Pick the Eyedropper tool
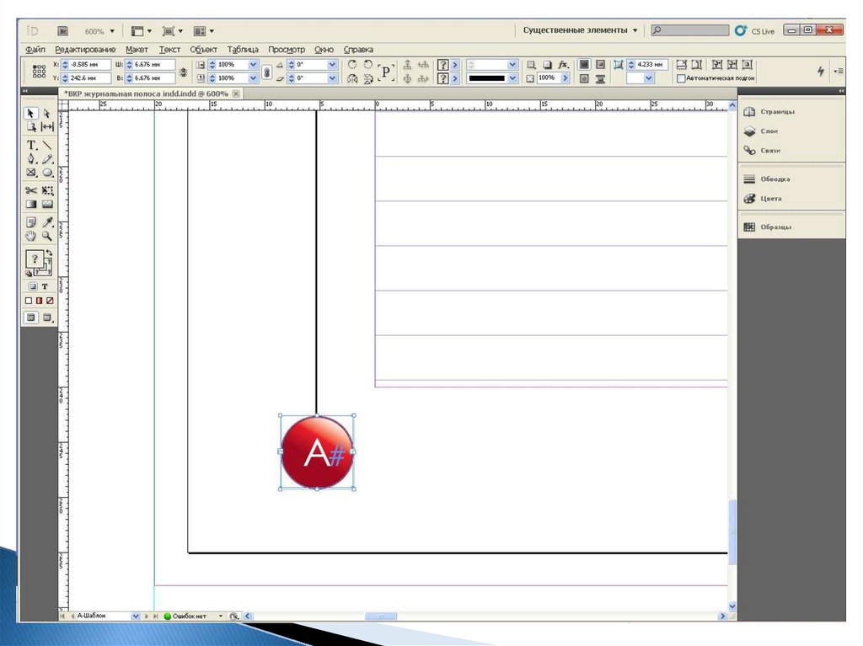Viewport: 863px width, 646px height. point(48,222)
